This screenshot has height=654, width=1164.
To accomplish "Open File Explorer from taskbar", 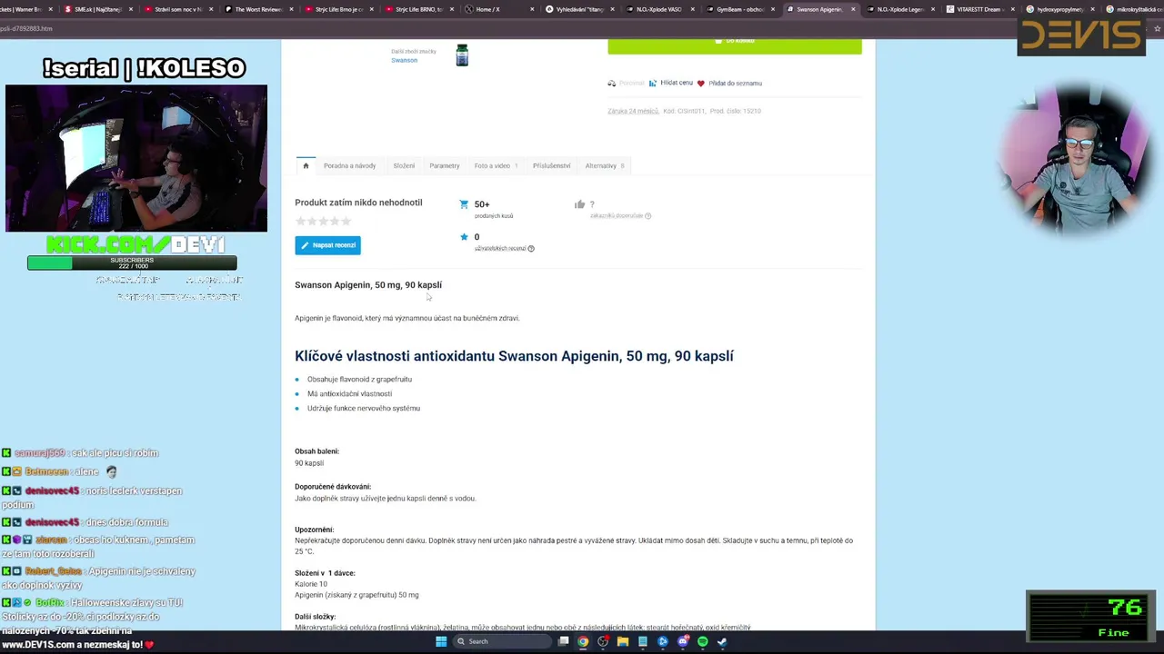I will [x=623, y=641].
